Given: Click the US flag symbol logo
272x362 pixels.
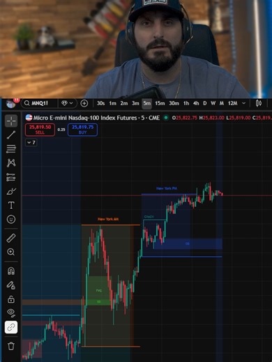Looking at the screenshot, I should click(x=29, y=118).
